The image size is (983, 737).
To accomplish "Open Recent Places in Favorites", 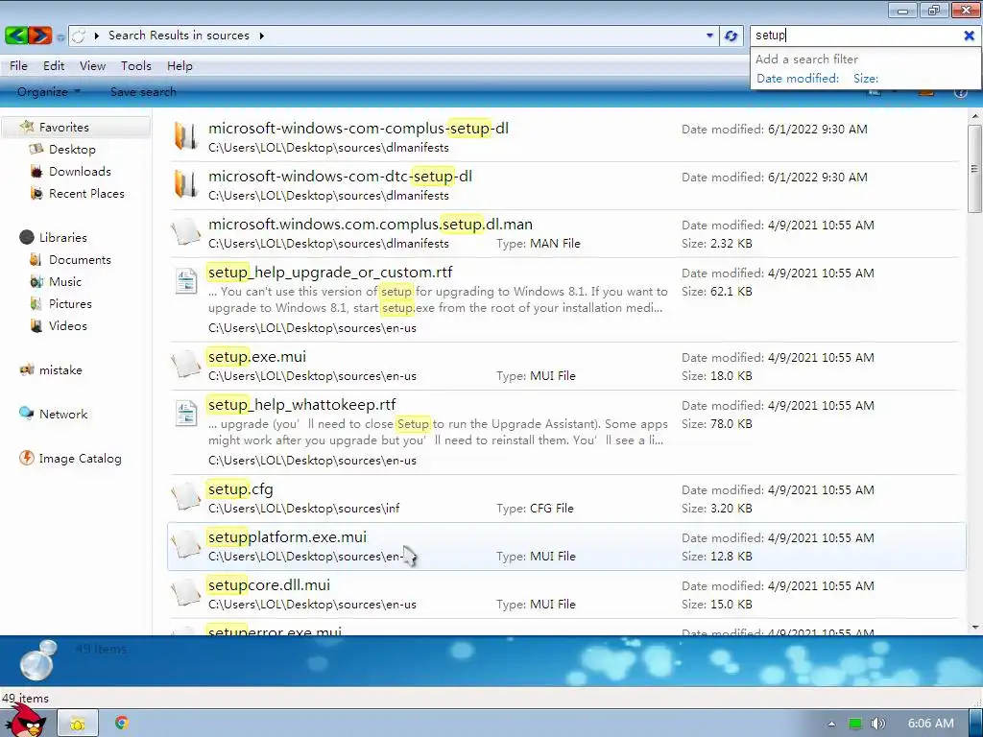I will [86, 194].
